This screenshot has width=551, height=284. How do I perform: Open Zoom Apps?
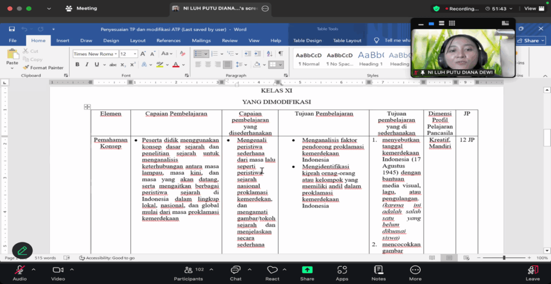coord(342,273)
